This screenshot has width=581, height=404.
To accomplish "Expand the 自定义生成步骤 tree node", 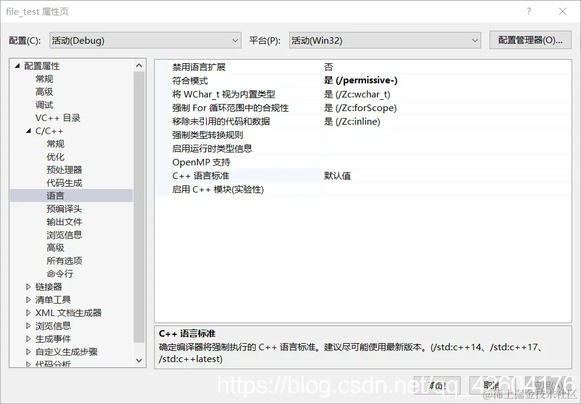I will coord(28,352).
